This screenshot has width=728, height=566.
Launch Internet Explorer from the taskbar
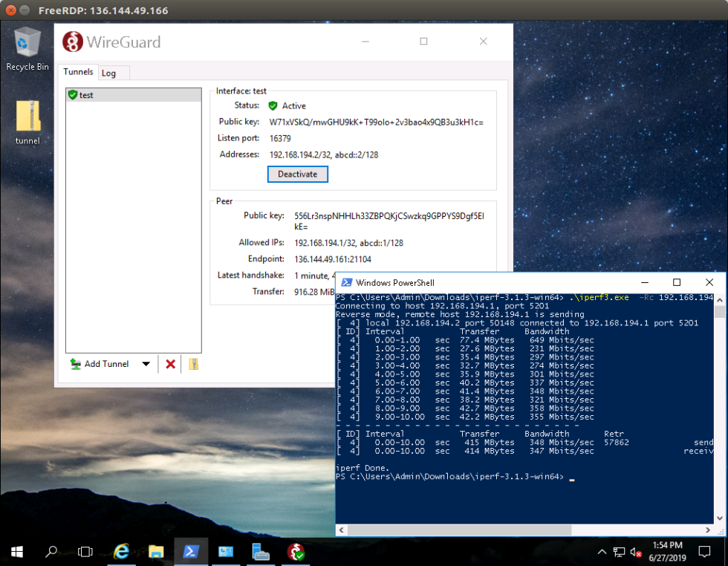click(x=121, y=552)
